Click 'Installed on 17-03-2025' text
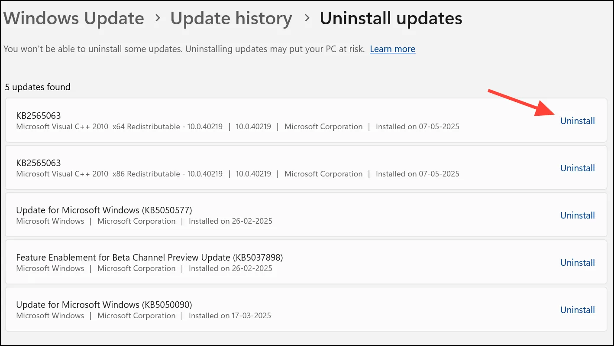614x346 pixels. coord(230,316)
